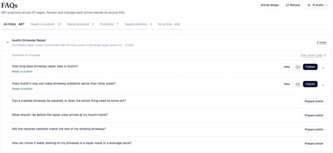Show the No article tab
This screenshot has width=333, height=153.
pyautogui.click(x=169, y=24)
